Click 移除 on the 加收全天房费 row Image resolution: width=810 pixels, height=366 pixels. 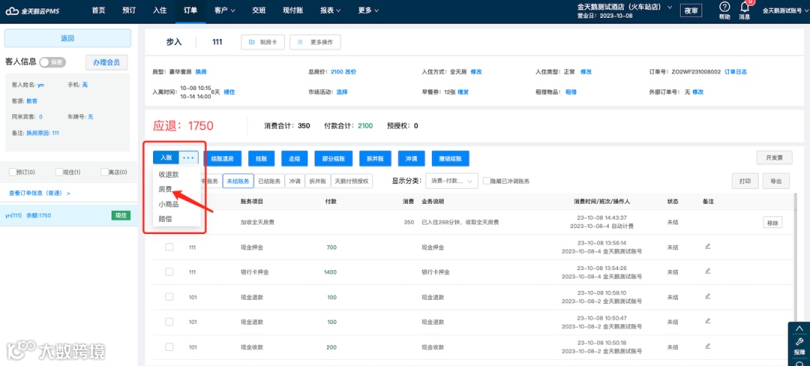[772, 223]
